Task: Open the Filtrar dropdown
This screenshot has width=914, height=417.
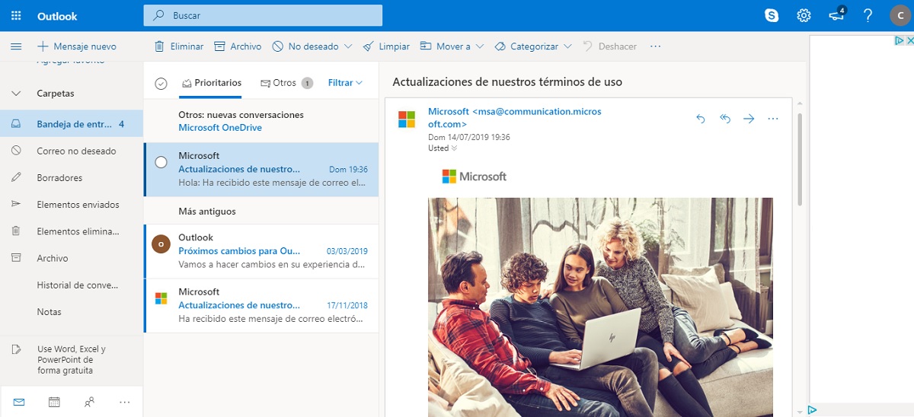Action: [345, 83]
